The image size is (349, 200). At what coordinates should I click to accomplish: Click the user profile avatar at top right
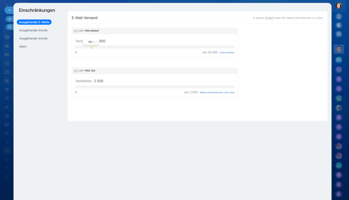tap(339, 6)
